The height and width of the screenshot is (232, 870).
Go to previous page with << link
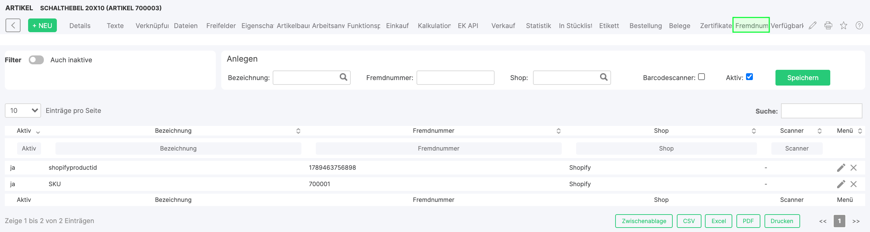[823, 221]
